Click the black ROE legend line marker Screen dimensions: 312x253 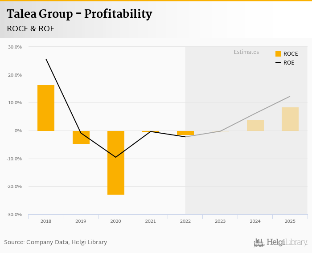(278, 63)
